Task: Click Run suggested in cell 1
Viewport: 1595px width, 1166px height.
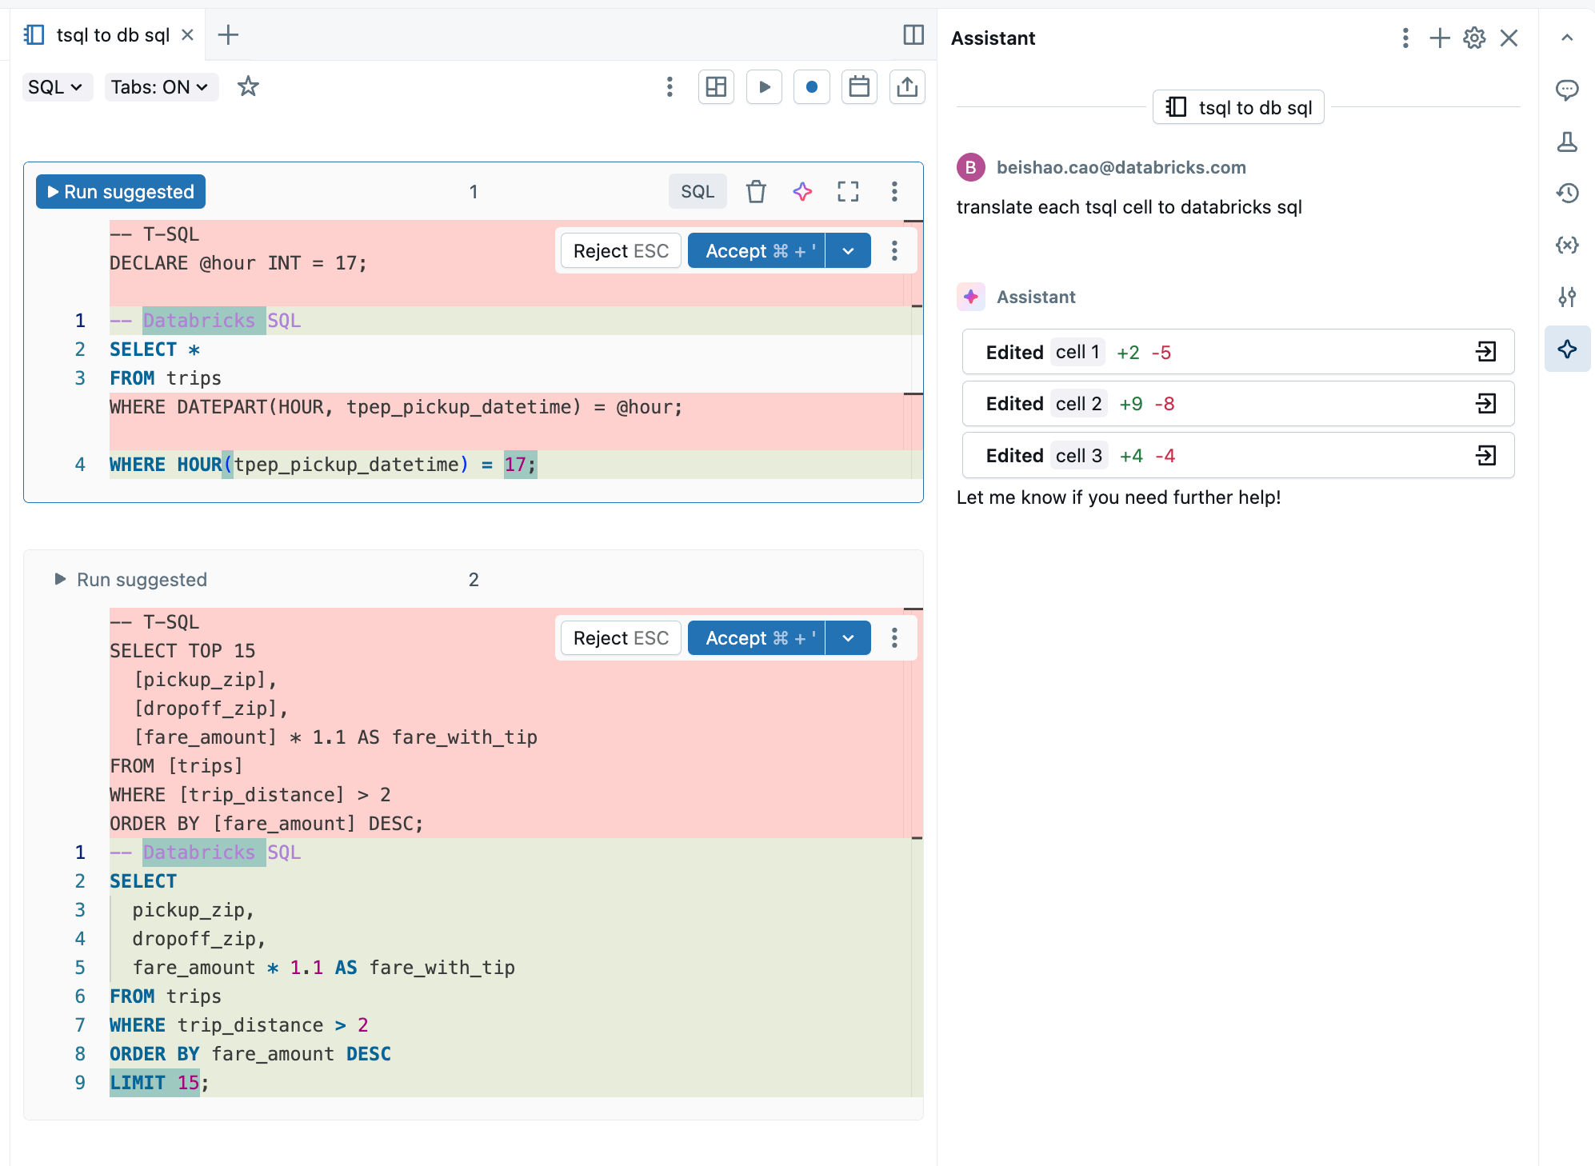Action: click(121, 192)
